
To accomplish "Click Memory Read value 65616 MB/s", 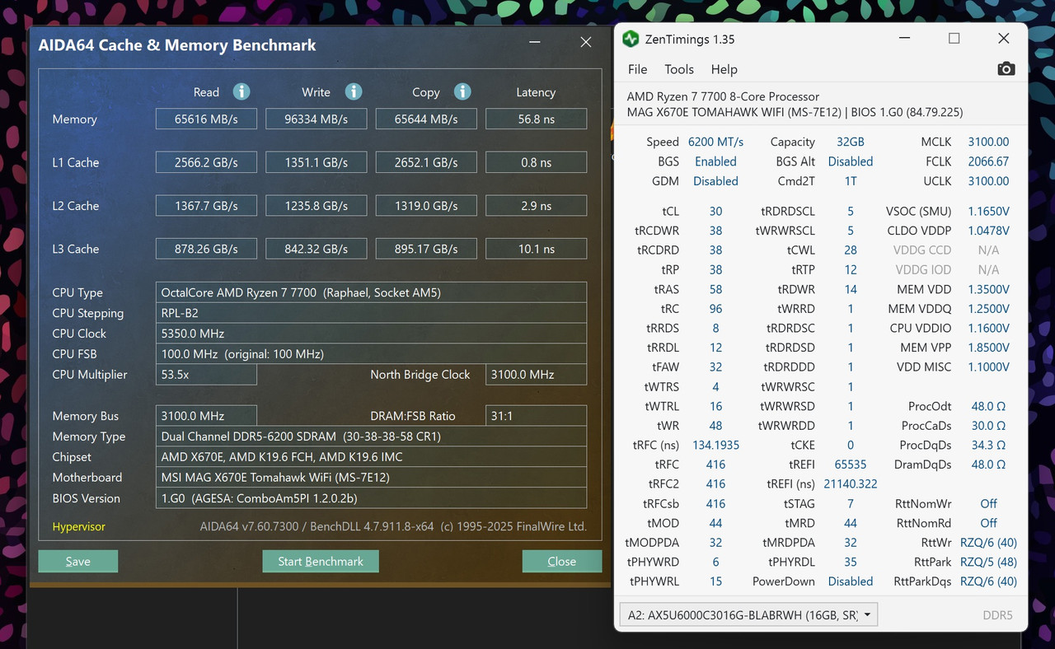I will point(206,119).
